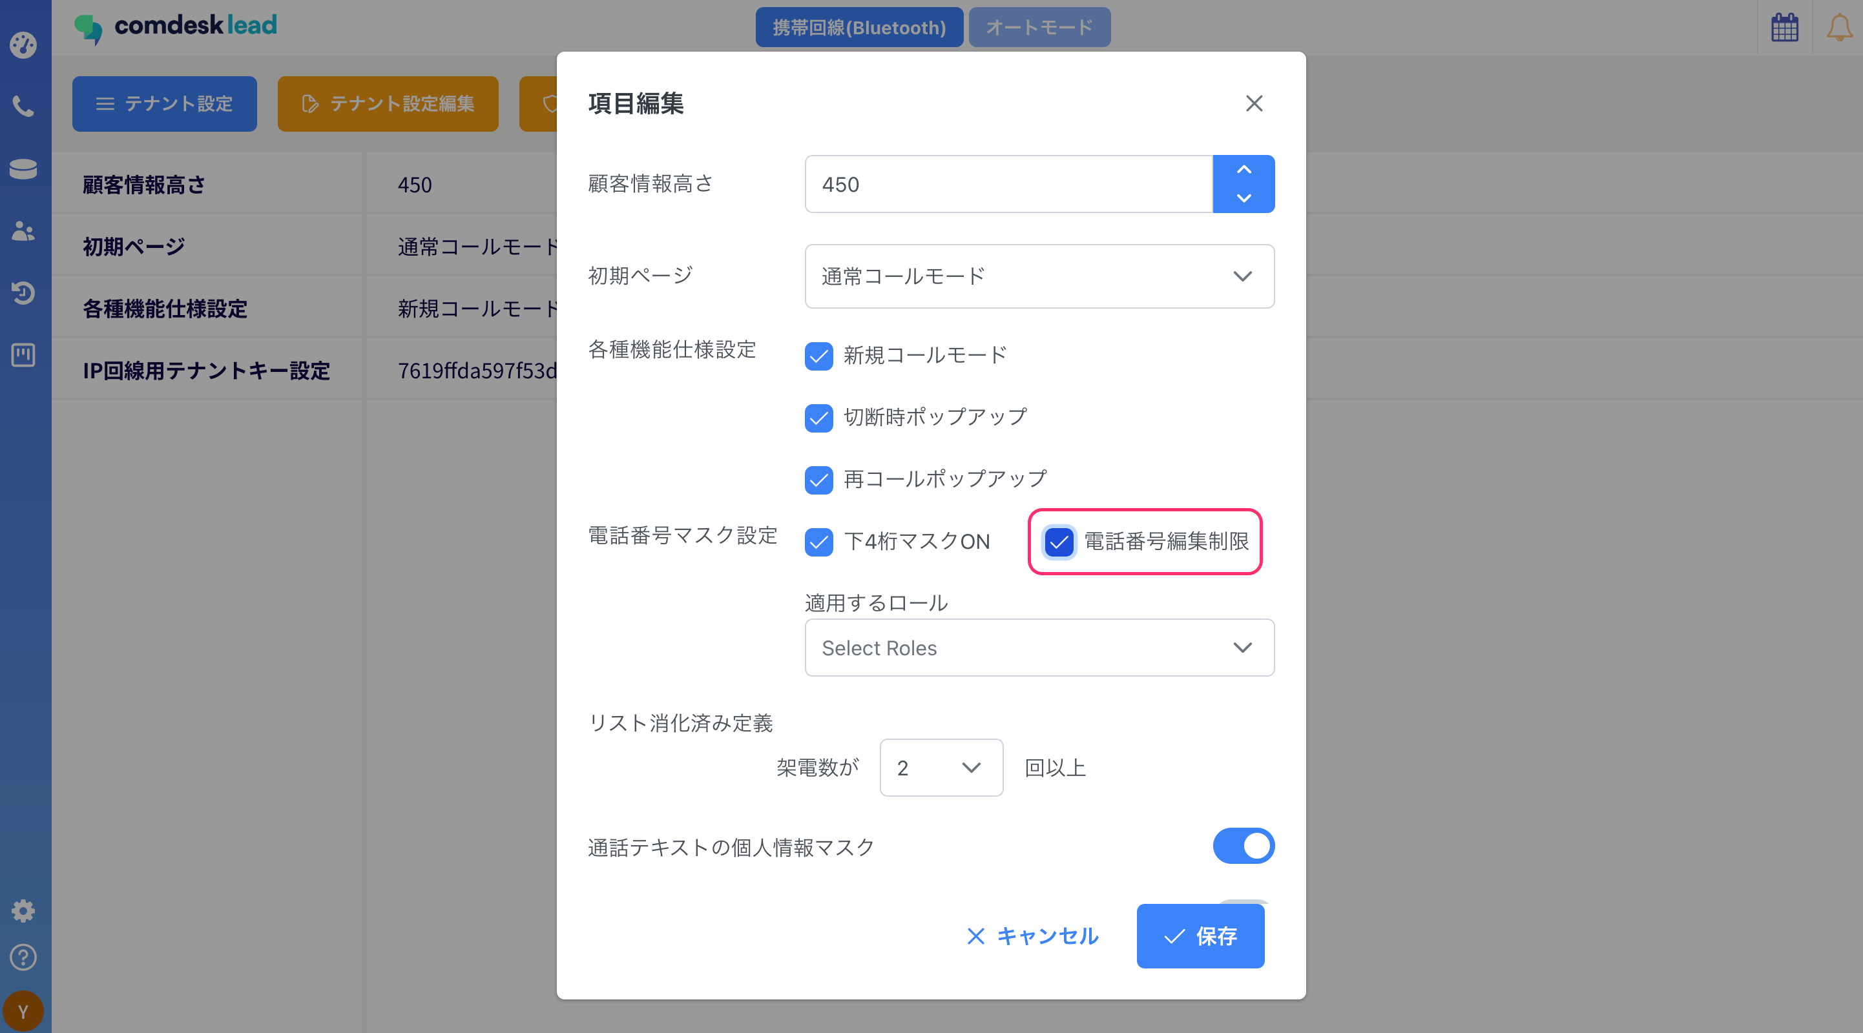Click the 7619ffda597f53d key value
Screen dimensions: 1863x1033
[x=477, y=371]
